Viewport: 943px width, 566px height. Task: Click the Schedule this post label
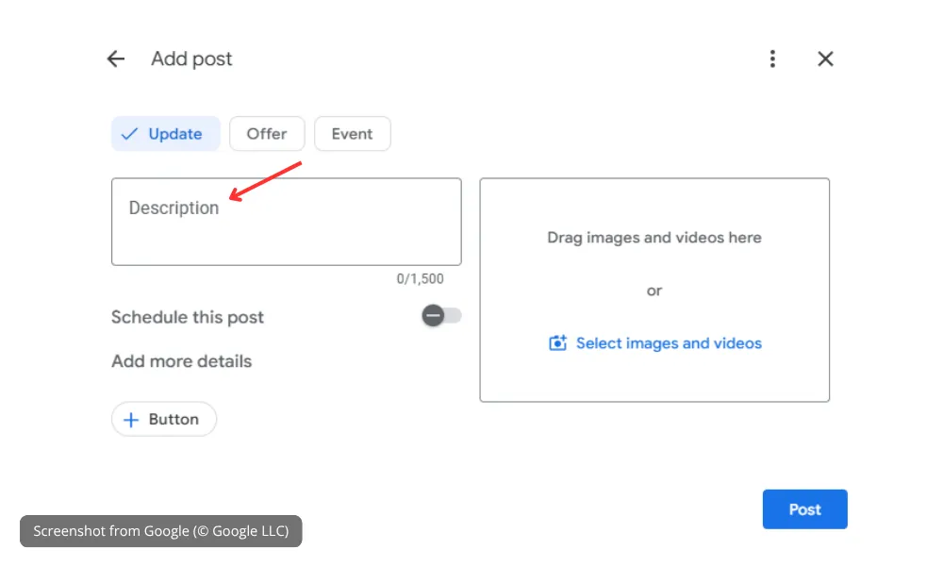[x=187, y=317]
